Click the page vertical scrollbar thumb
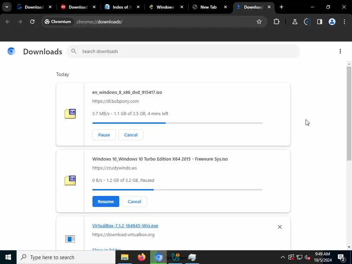352x264 pixels. click(x=349, y=113)
